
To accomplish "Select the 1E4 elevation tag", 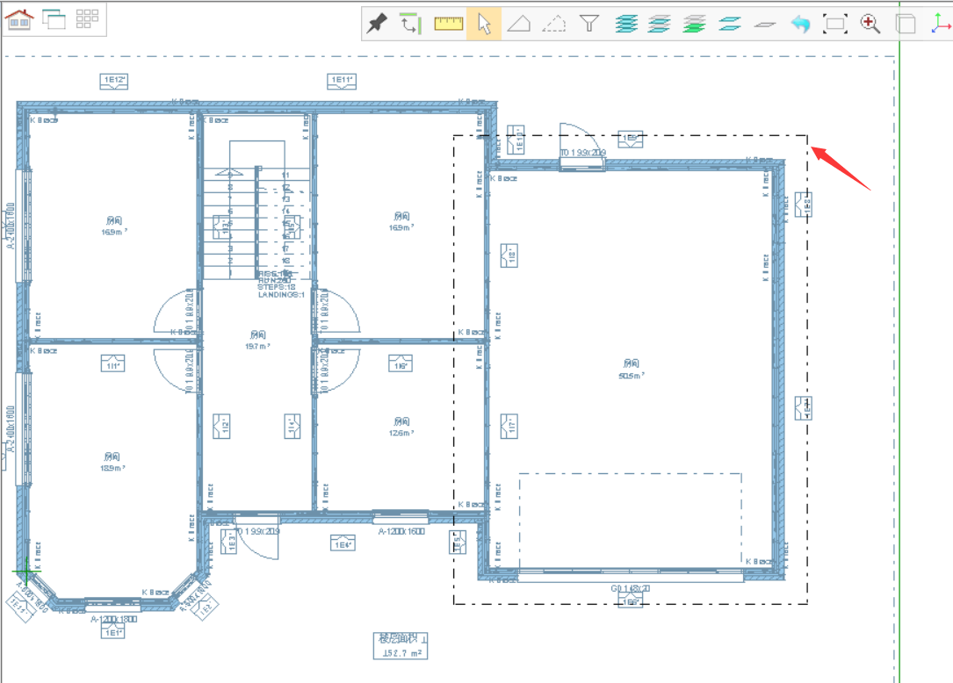I will click(x=343, y=543).
